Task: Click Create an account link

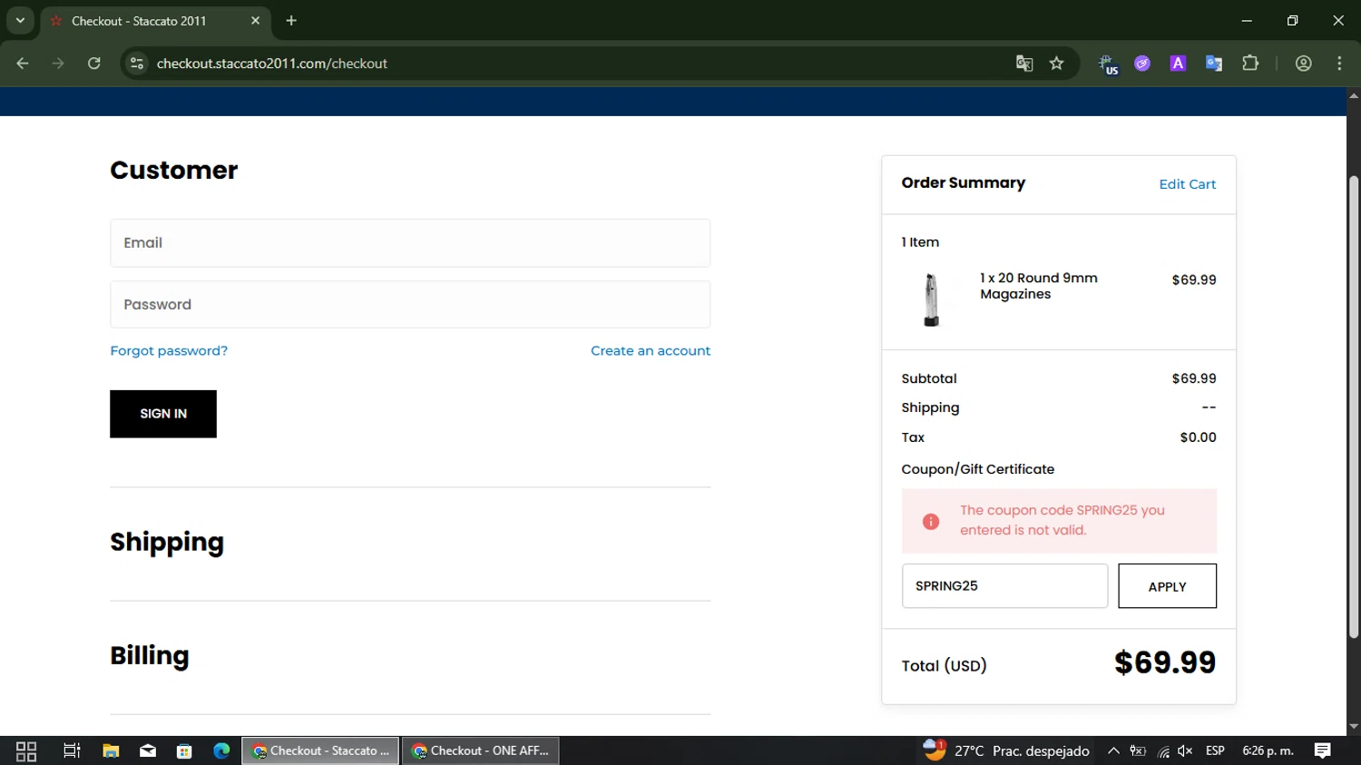Action: click(x=651, y=350)
